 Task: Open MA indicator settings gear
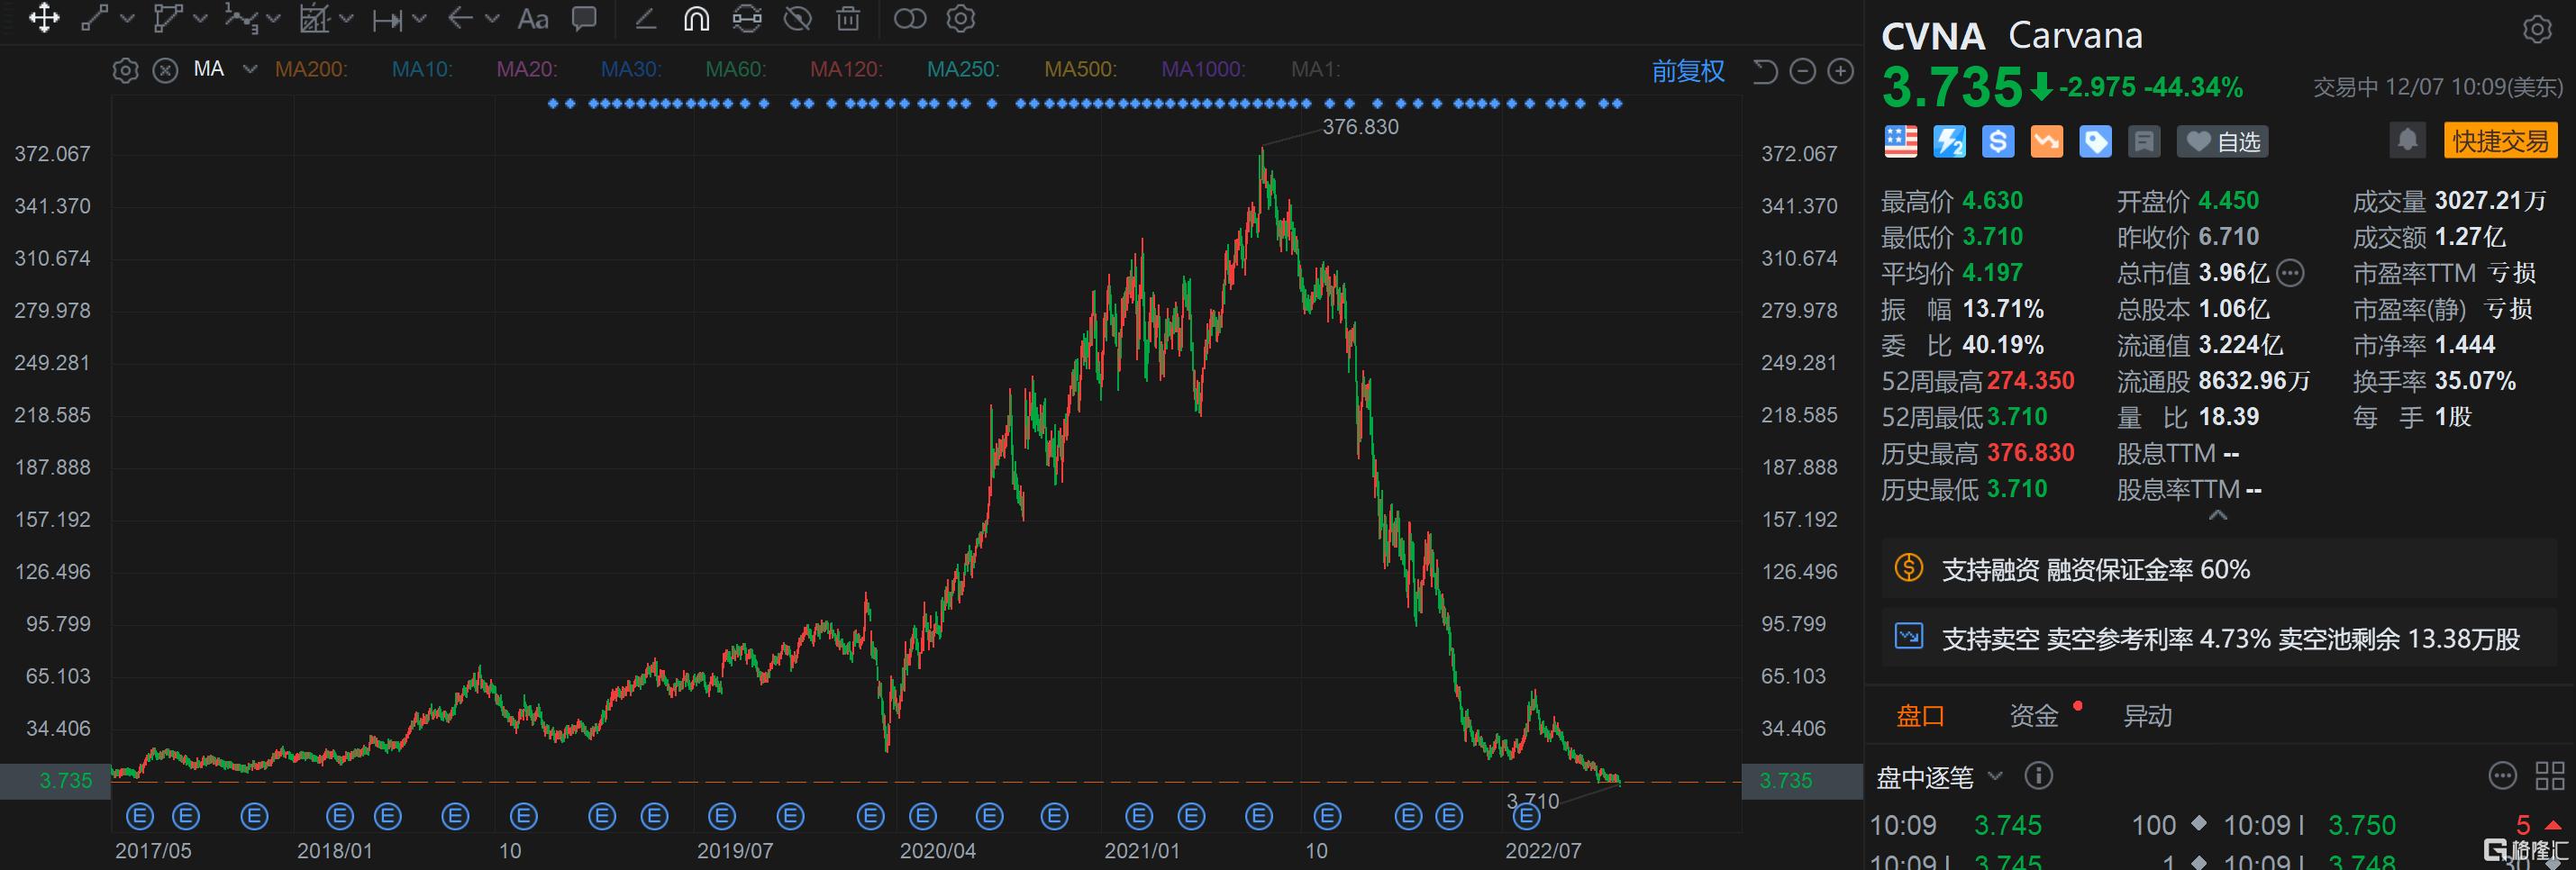[x=125, y=70]
